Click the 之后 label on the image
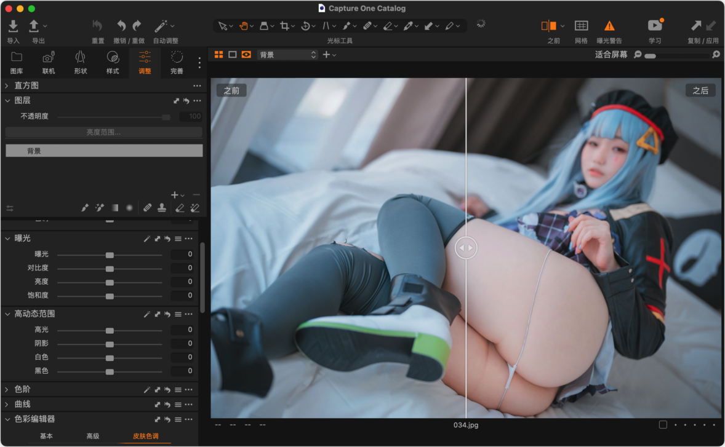Viewport: 725px width, 447px height. [x=700, y=91]
